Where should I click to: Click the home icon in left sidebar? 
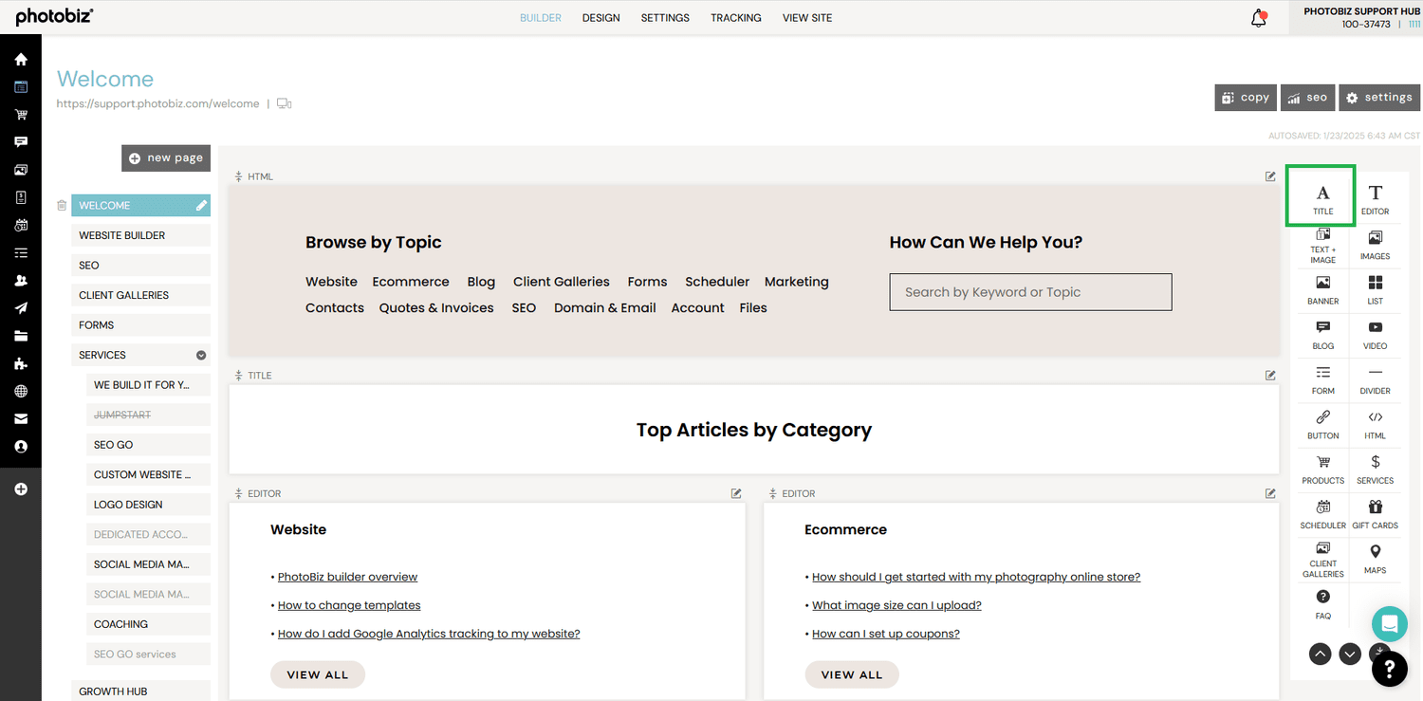(x=21, y=60)
